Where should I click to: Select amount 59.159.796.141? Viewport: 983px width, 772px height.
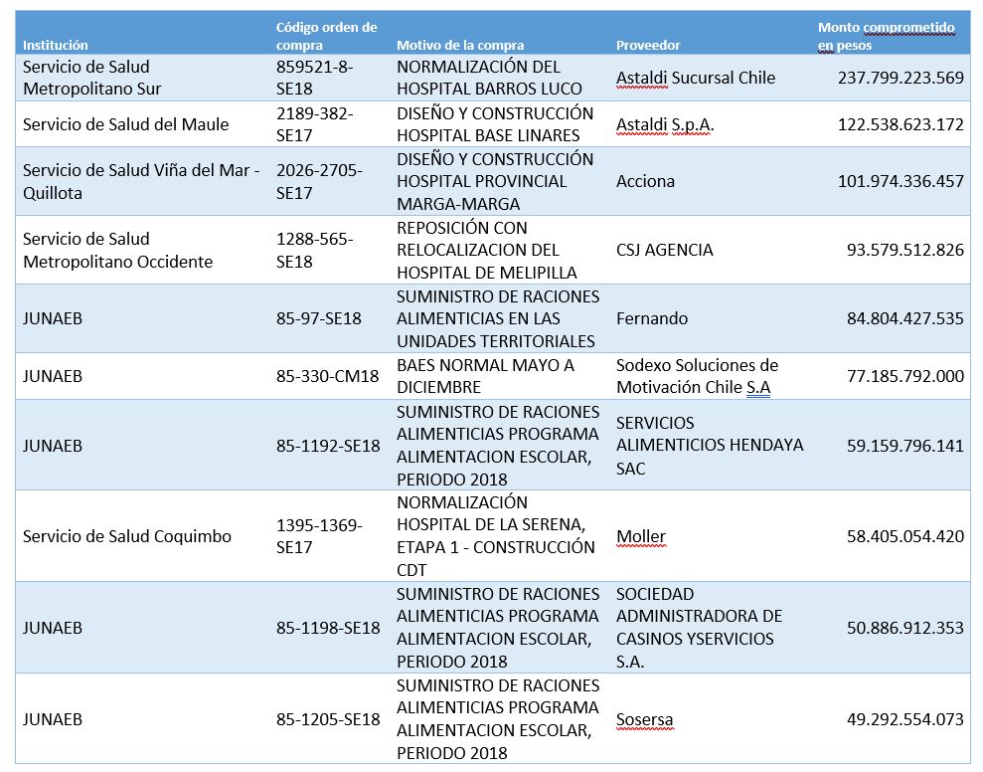[905, 446]
